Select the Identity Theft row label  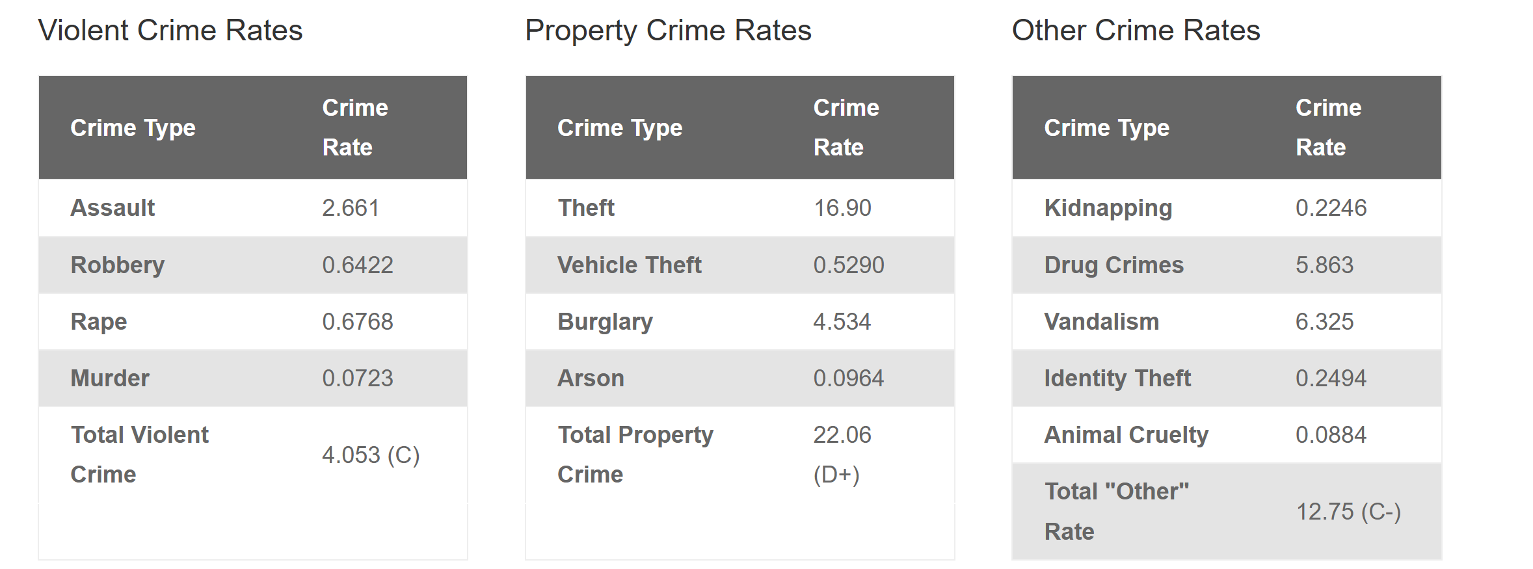point(1117,378)
